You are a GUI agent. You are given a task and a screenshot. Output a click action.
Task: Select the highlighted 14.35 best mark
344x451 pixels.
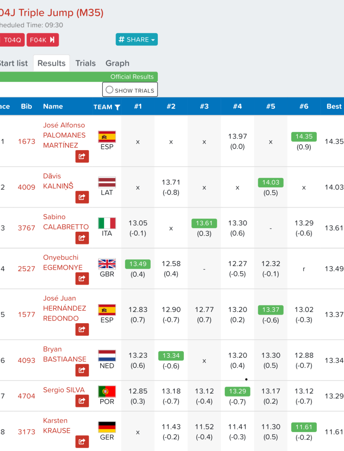tap(304, 137)
